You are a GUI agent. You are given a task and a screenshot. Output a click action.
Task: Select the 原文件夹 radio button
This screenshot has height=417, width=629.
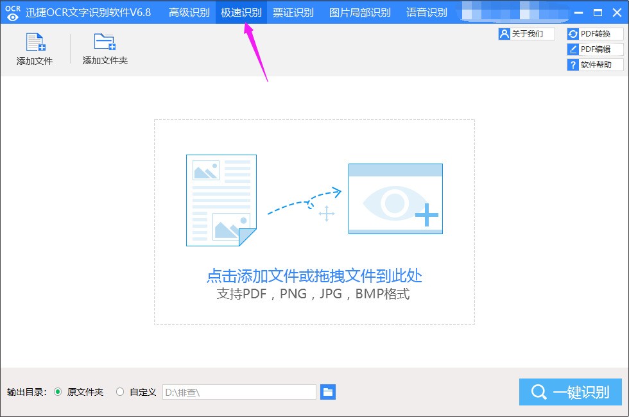pos(58,392)
